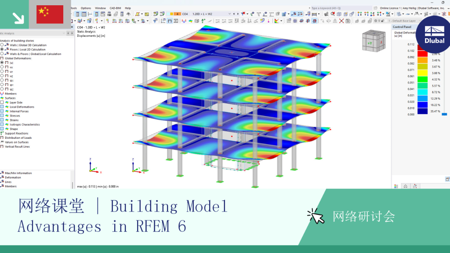Image resolution: width=450 pixels, height=253 pixels.
Task: Click the navigation cube in the viewport
Action: [x=374, y=41]
